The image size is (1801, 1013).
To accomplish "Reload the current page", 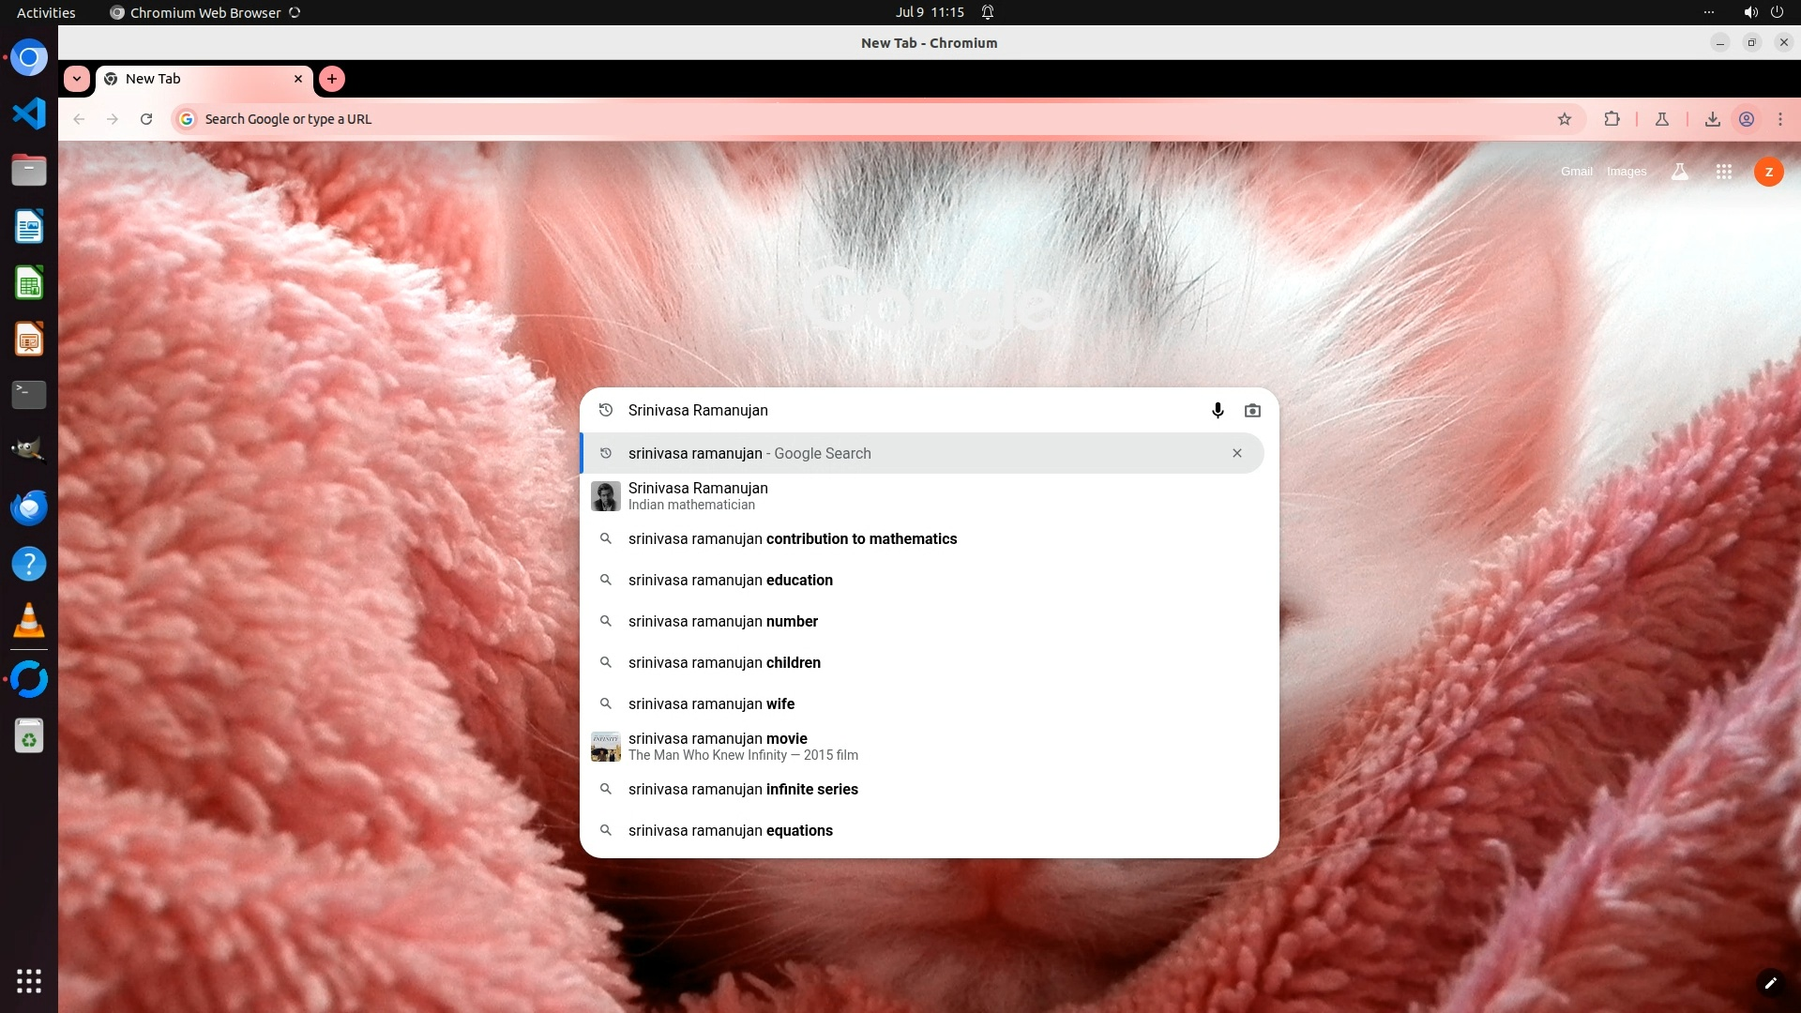I will 146,119.
